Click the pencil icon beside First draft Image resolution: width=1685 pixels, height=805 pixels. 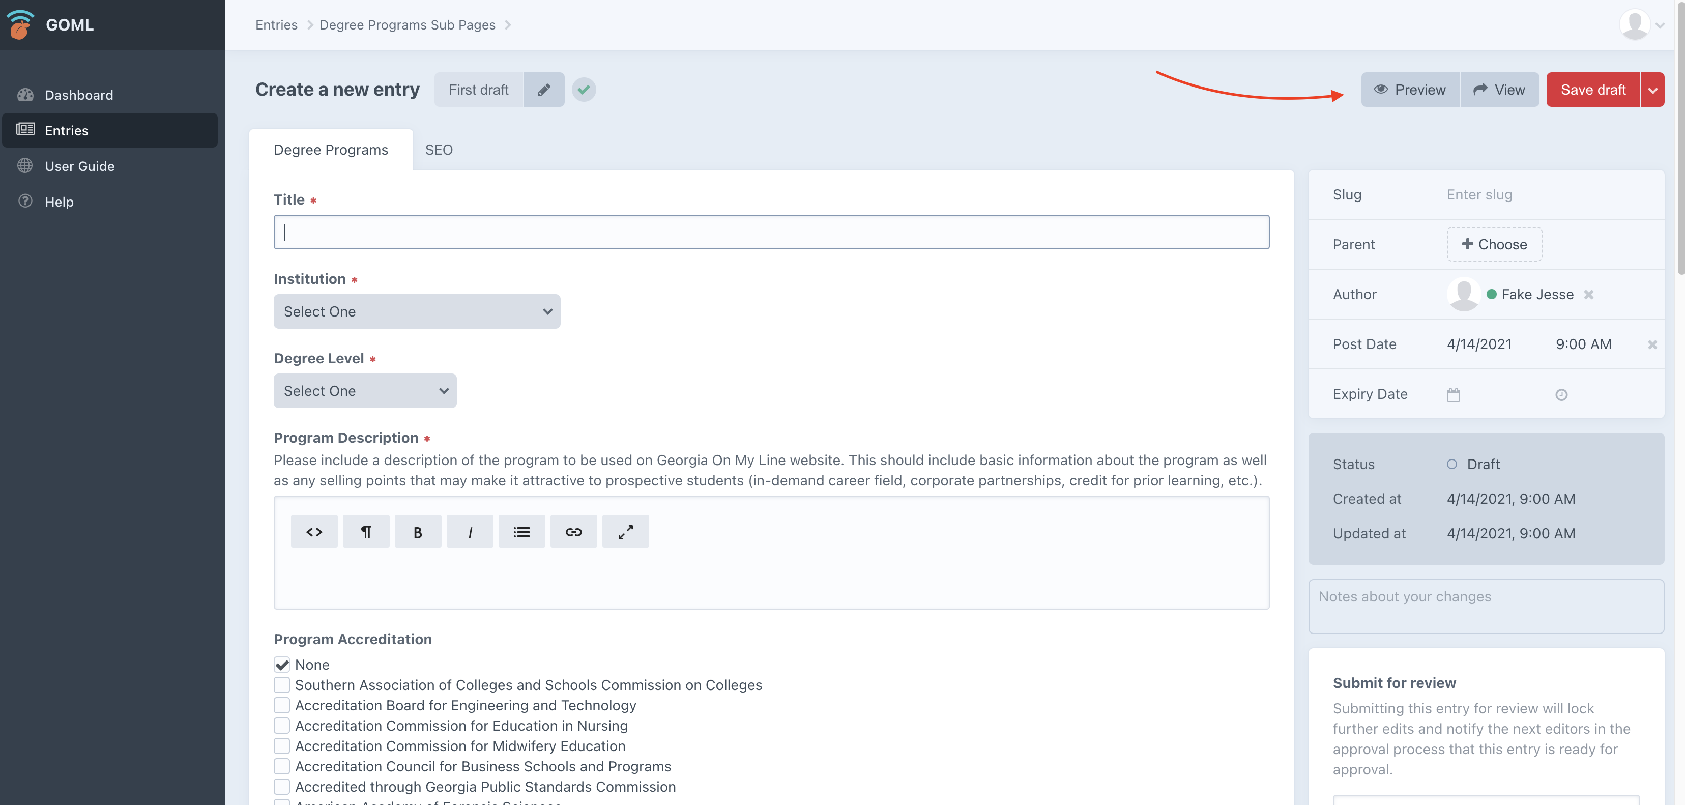(543, 90)
